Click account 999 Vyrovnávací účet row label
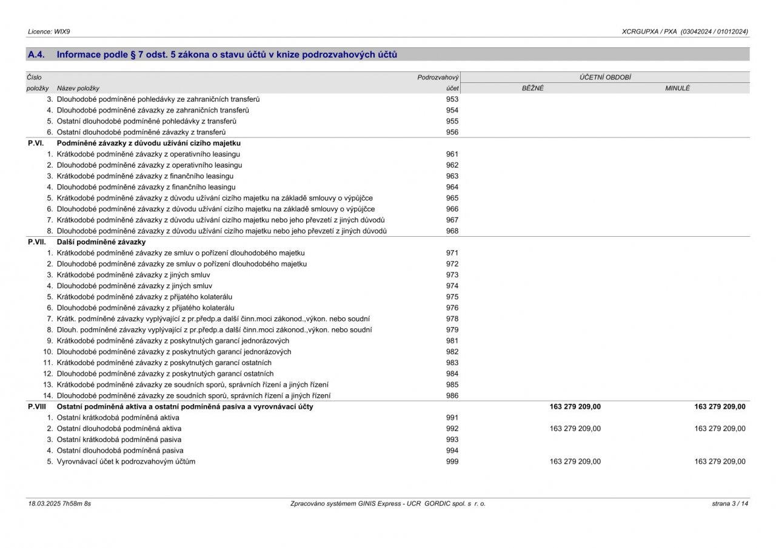776x548 pixels. (x=126, y=461)
